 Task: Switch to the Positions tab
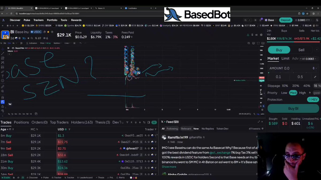21,122
